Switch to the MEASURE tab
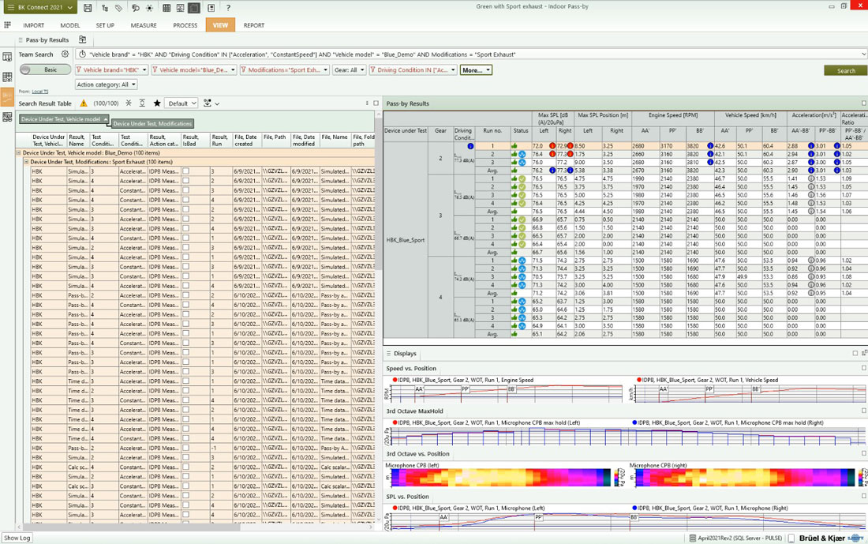 click(x=143, y=25)
